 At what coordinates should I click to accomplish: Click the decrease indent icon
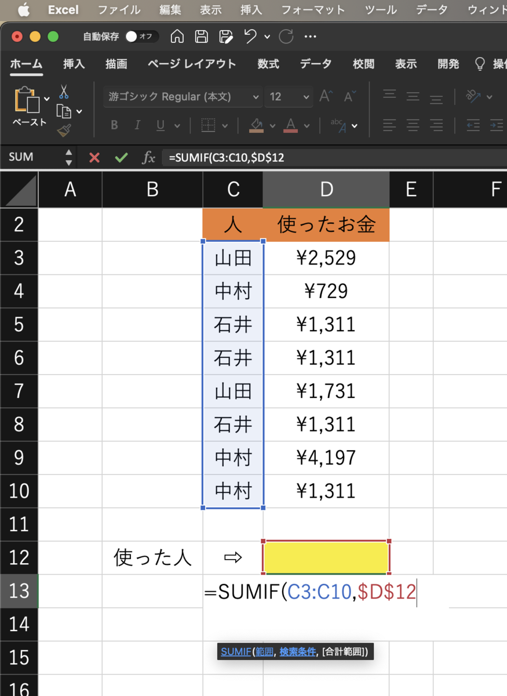[x=473, y=125]
